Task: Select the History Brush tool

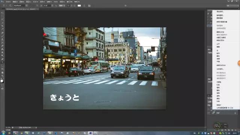Action: (x=2, y=42)
